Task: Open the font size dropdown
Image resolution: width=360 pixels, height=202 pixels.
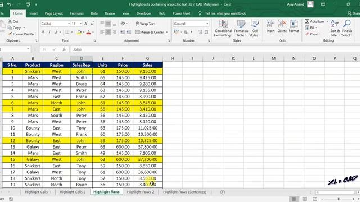Action: [80, 24]
